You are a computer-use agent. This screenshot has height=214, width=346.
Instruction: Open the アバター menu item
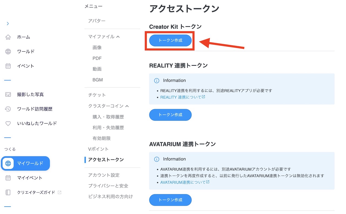click(97, 21)
